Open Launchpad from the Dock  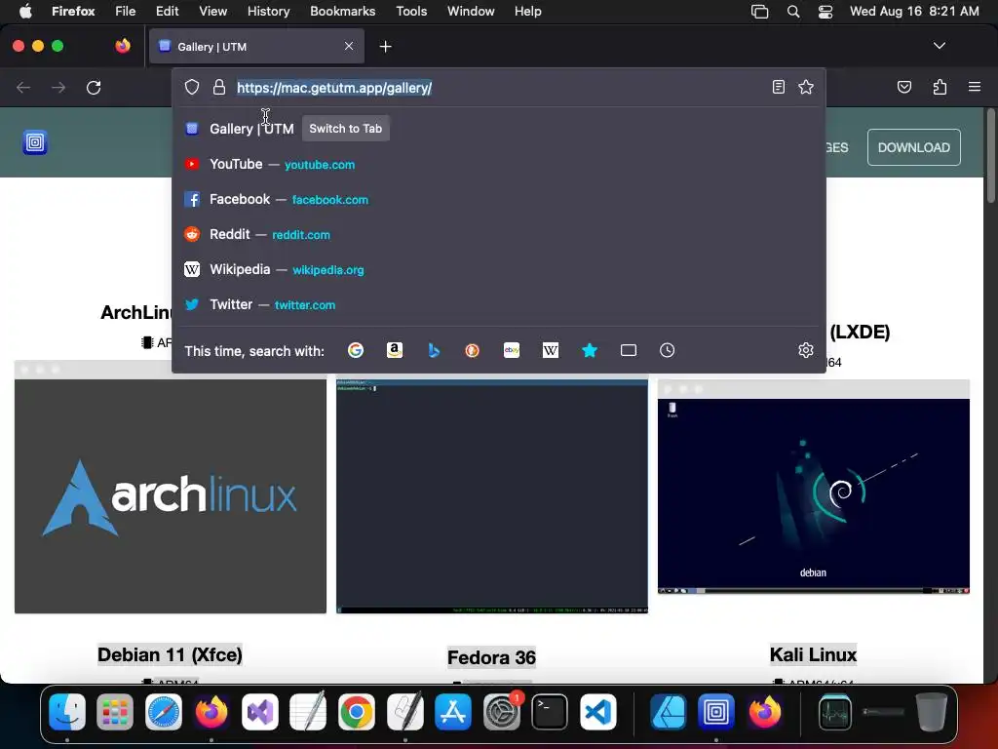click(x=115, y=711)
